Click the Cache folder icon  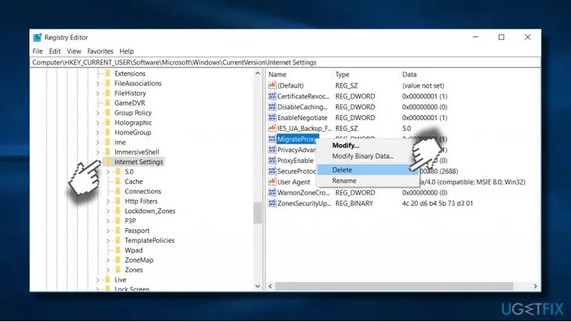pyautogui.click(x=118, y=181)
